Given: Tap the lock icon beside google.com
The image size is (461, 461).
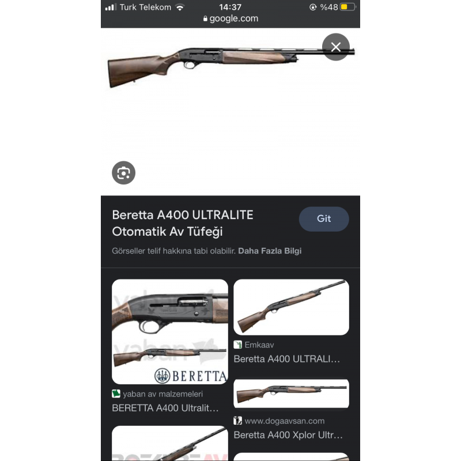Looking at the screenshot, I should click(205, 18).
